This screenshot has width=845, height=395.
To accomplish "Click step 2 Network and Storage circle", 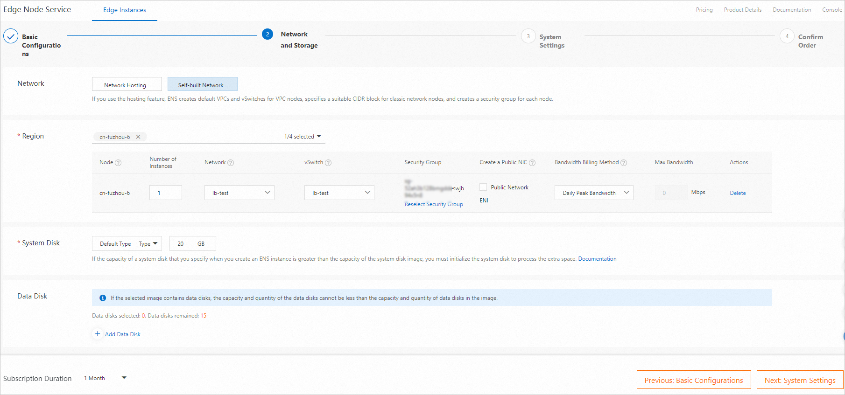I will (x=268, y=34).
